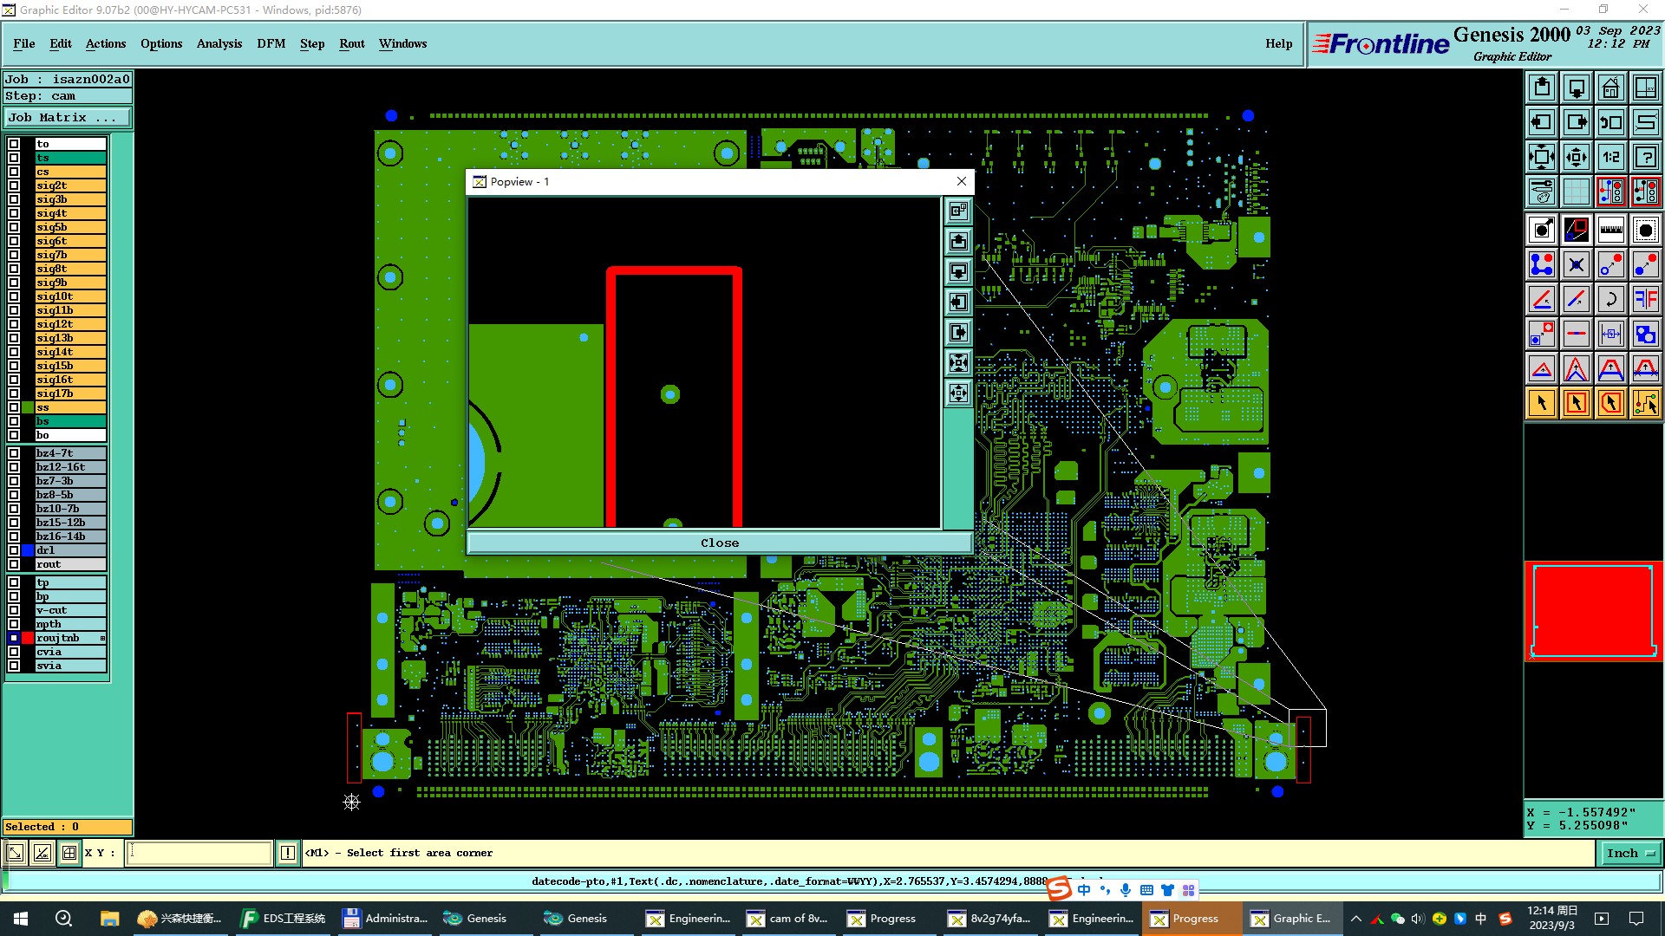This screenshot has height=936, width=1665.
Task: Click the X Y coordinate input field
Action: tap(199, 853)
